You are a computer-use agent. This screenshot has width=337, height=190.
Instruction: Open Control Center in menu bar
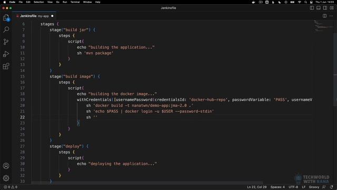[x=311, y=2]
